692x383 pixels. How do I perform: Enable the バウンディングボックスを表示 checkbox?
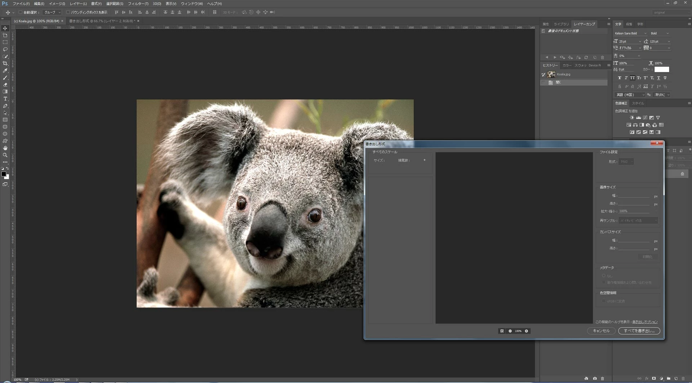click(x=68, y=12)
